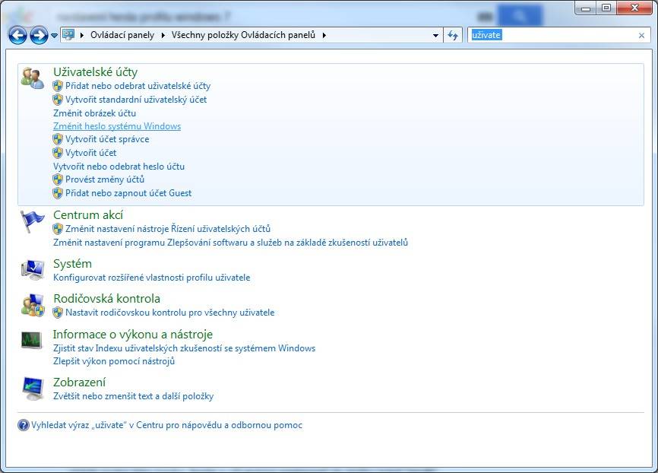Open Změnit obrázek účtu

point(94,113)
